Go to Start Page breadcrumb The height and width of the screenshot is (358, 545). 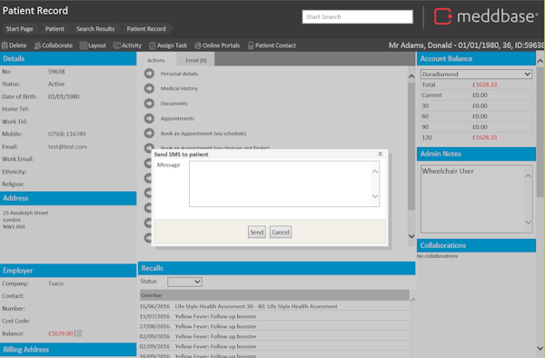[19, 29]
